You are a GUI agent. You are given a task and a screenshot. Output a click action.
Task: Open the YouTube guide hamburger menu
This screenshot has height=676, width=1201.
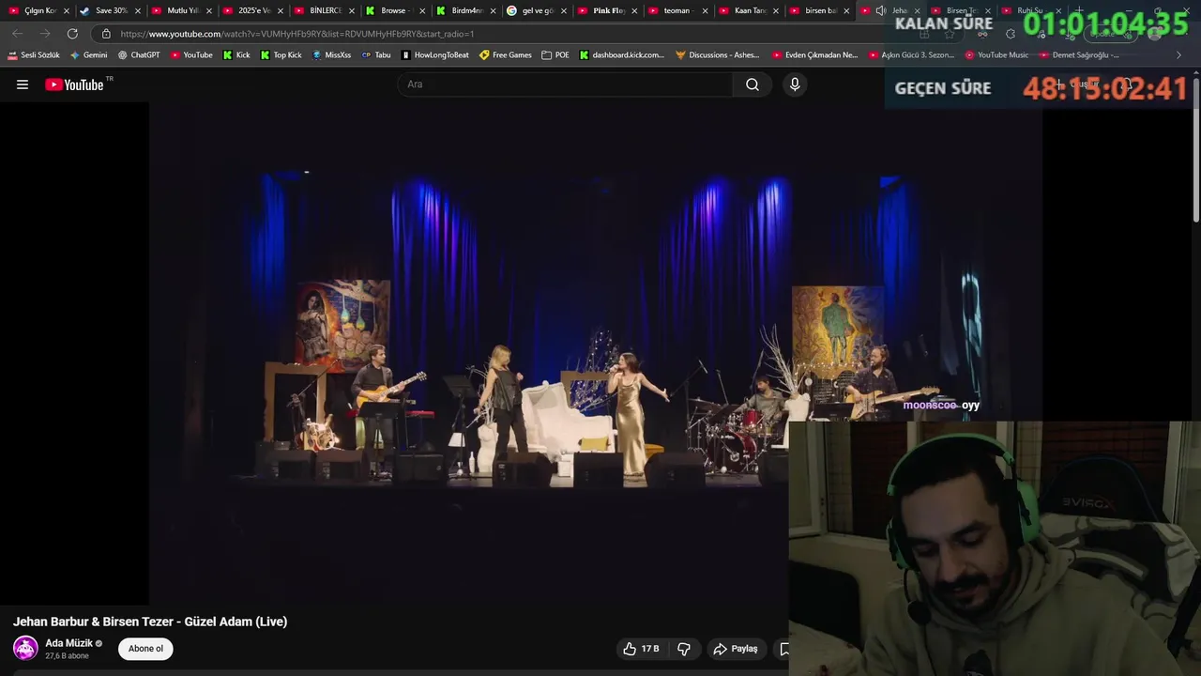[23, 84]
